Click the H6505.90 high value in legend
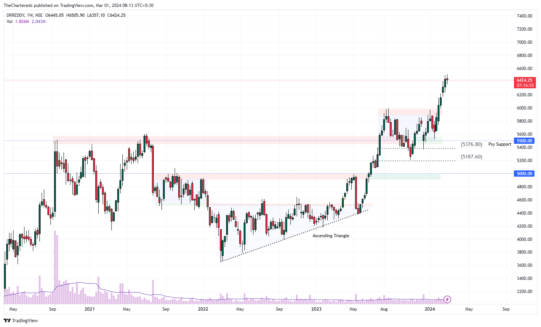This screenshot has width=541, height=327. pos(75,15)
